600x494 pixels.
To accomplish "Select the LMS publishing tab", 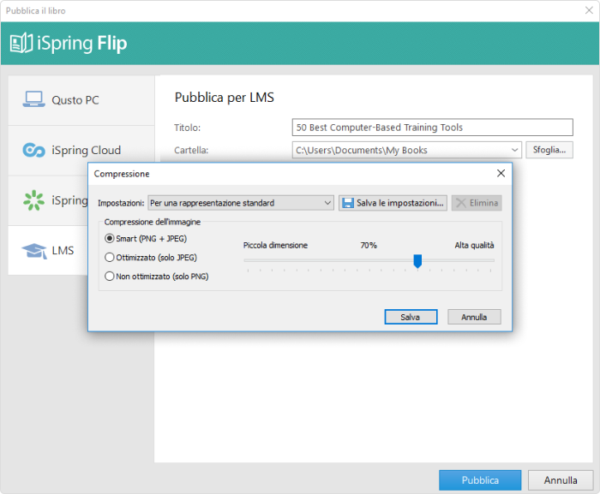I will [48, 251].
